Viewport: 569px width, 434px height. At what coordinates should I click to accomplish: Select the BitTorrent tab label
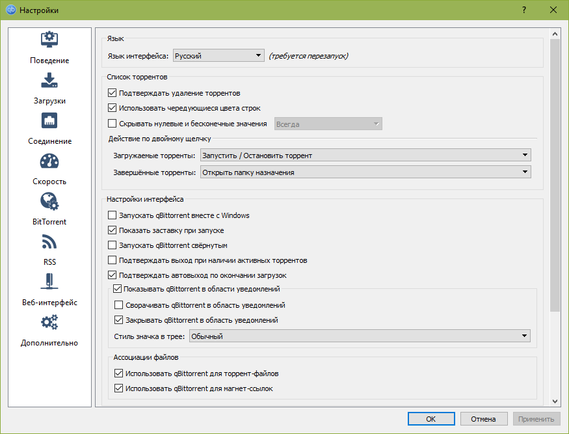tap(49, 221)
